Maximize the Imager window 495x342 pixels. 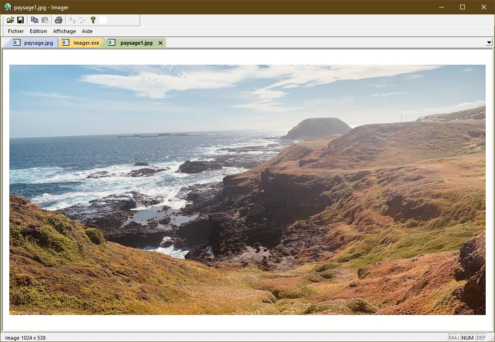click(462, 7)
